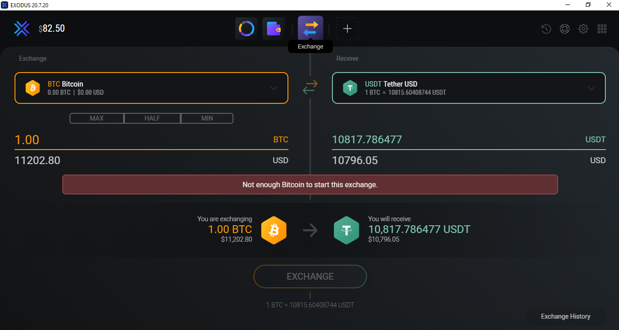Image resolution: width=619 pixels, height=330 pixels.
Task: Open Exchange History
Action: (x=566, y=316)
